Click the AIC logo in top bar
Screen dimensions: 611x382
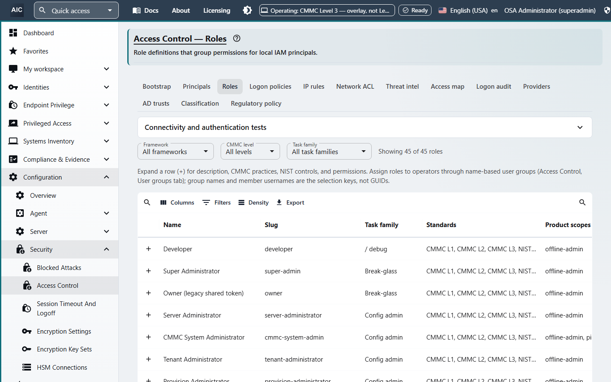17,10
